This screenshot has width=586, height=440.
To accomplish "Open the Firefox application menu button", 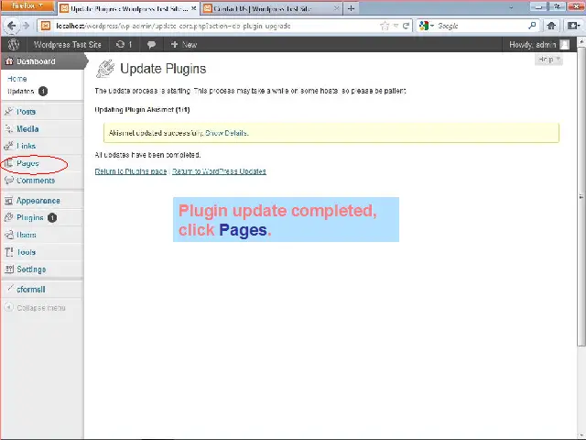I will click(x=27, y=6).
